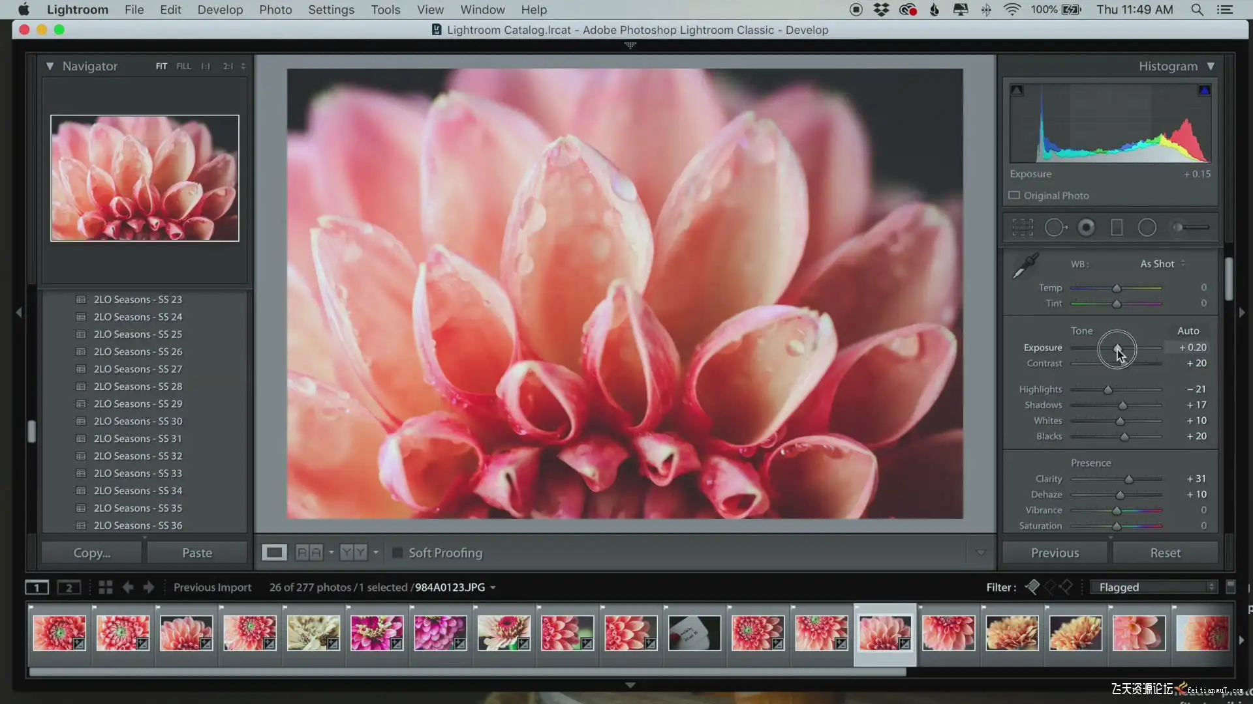Click the Loupe view mode icon
1253x704 pixels.
(x=274, y=553)
